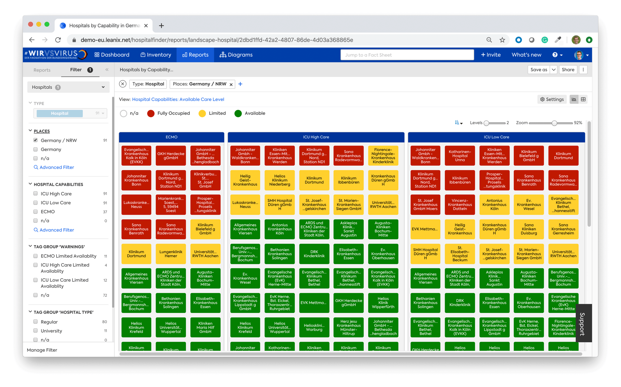This screenshot has height=387, width=621.
Task: Open the sort order options
Action: tap(458, 123)
